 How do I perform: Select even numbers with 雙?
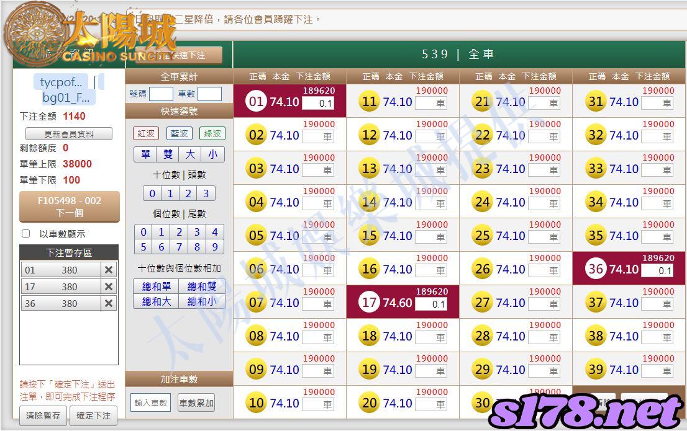click(x=168, y=154)
